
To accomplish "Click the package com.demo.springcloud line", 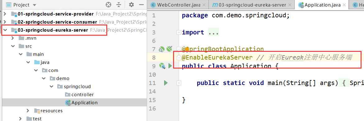I will pos(236,16).
